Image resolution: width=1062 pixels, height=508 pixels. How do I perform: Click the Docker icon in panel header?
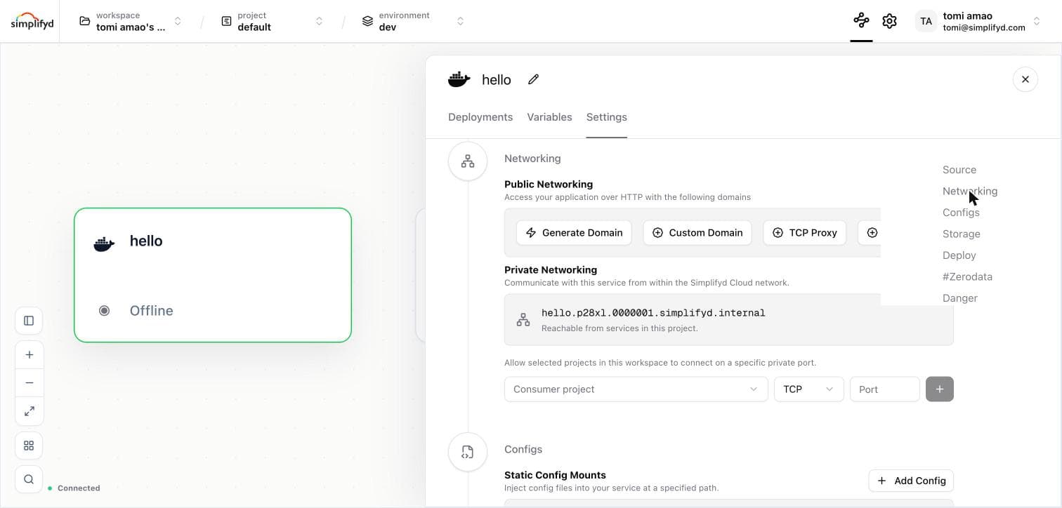pos(459,79)
